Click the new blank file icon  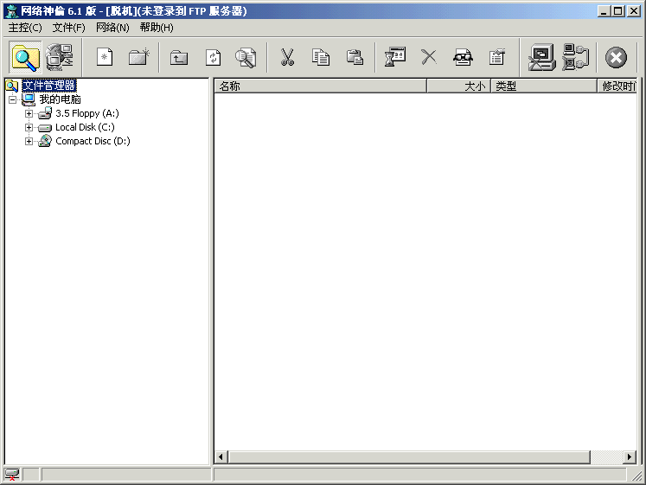tap(105, 58)
